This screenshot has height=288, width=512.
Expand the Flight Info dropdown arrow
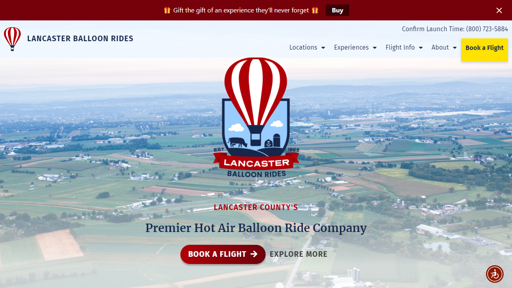point(421,48)
